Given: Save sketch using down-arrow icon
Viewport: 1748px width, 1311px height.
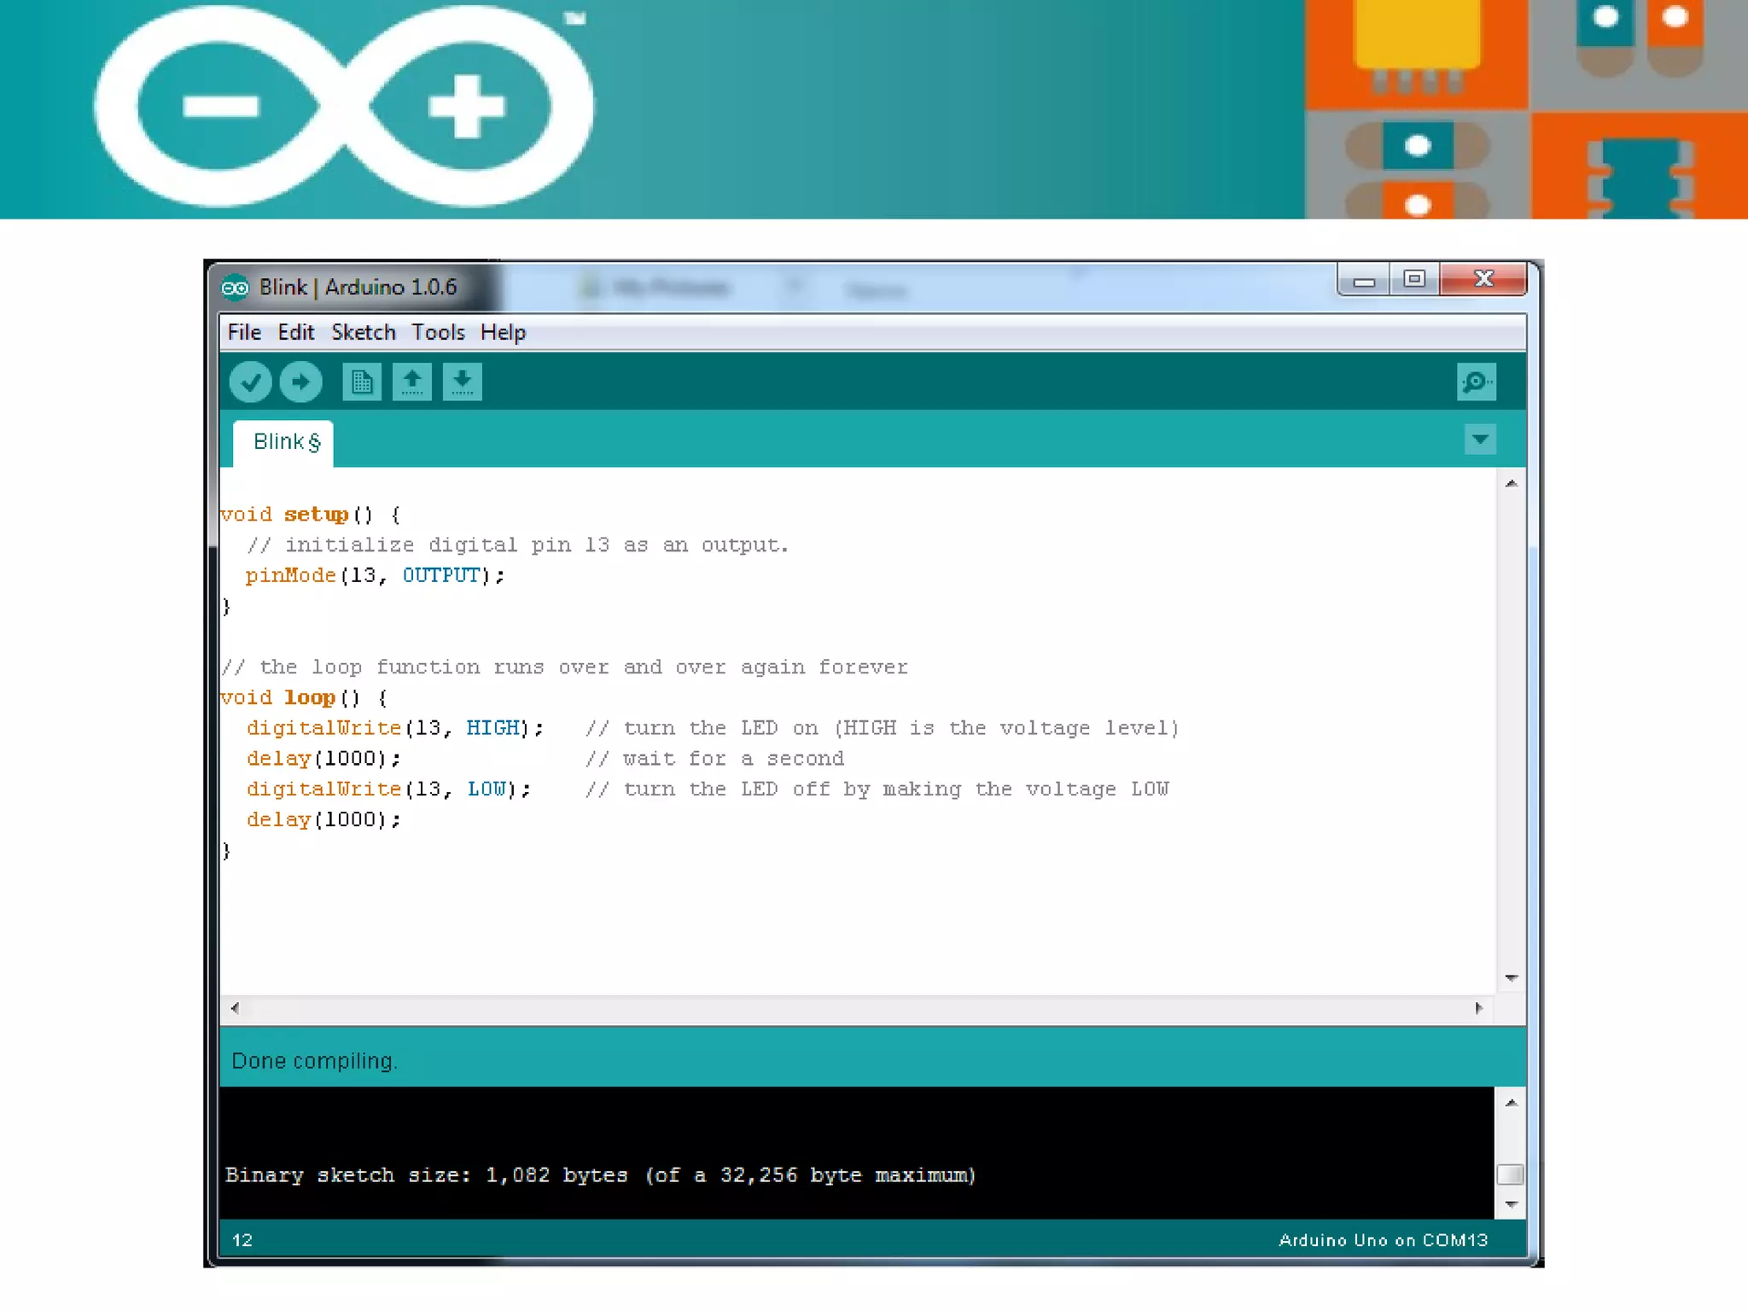Looking at the screenshot, I should coord(462,382).
